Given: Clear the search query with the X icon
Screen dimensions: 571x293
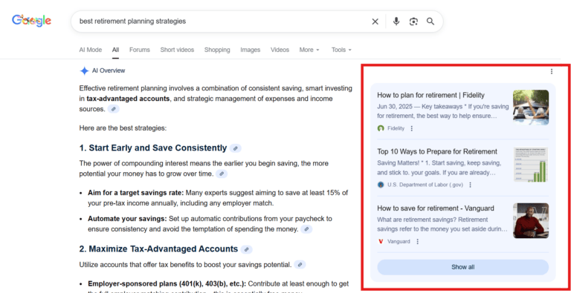Looking at the screenshot, I should [x=375, y=22].
